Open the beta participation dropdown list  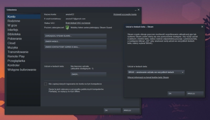tap(156, 72)
